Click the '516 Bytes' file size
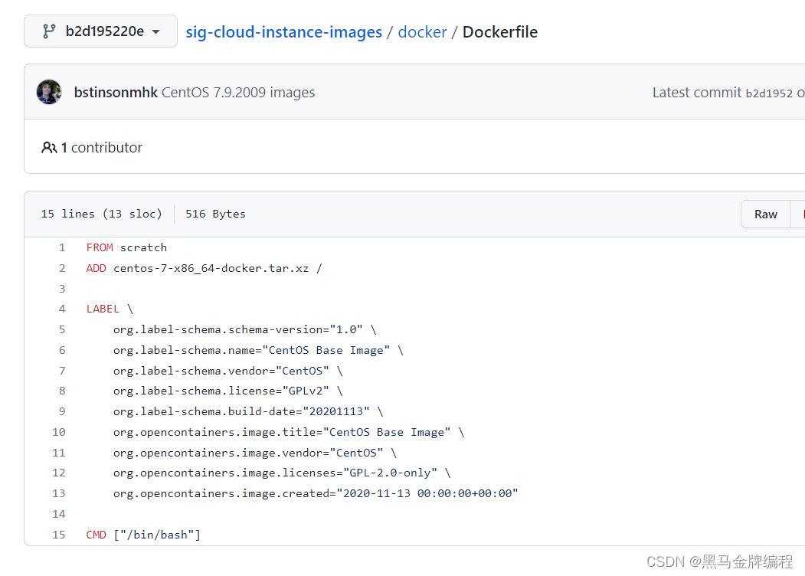 (x=216, y=214)
